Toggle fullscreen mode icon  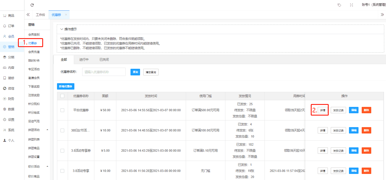pos(352,5)
